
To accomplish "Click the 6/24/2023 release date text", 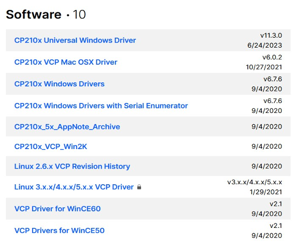I will [264, 45].
